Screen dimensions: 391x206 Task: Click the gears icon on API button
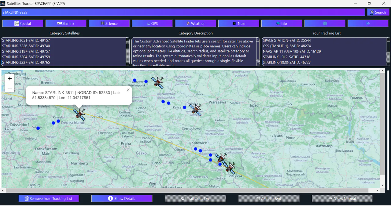click(258, 198)
